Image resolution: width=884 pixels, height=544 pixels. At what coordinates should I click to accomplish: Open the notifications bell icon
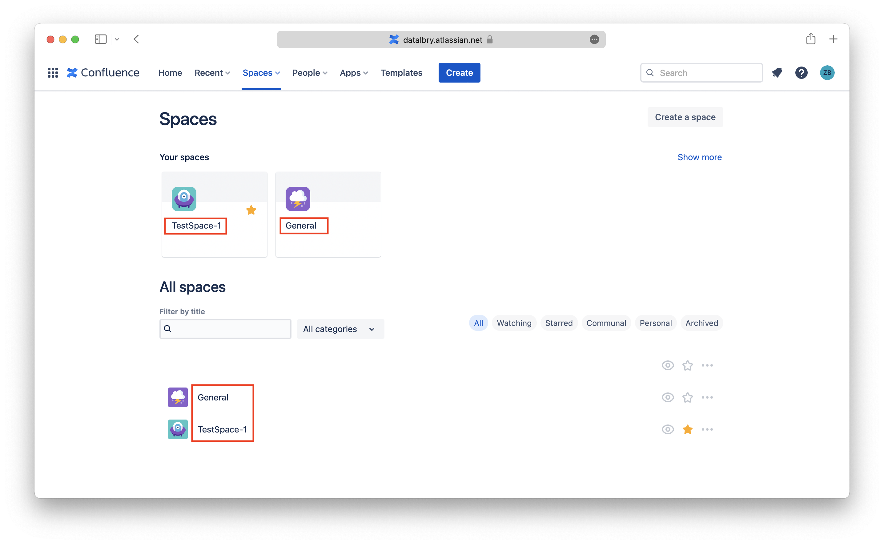(x=777, y=73)
